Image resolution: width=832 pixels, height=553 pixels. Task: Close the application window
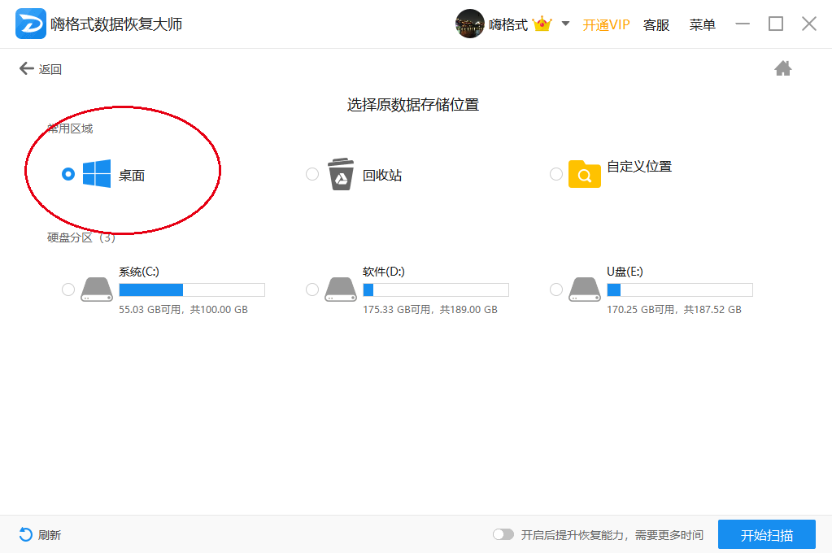click(809, 24)
